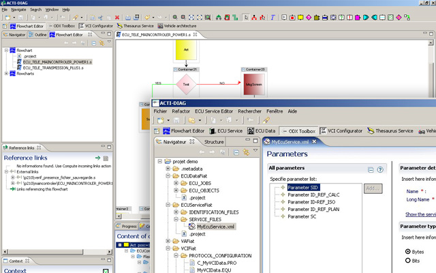The width and height of the screenshot is (436, 273).
Task: Open the File menu in the back window
Action: tap(5, 10)
